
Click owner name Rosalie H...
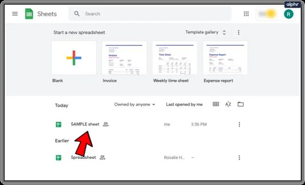tap(175, 158)
